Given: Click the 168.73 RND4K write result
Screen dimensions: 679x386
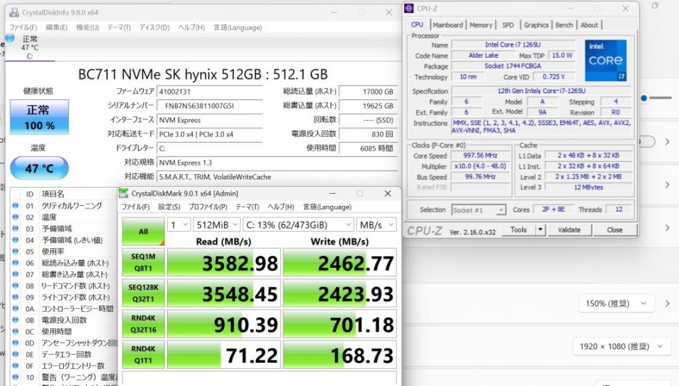Looking at the screenshot, I should click(339, 355).
